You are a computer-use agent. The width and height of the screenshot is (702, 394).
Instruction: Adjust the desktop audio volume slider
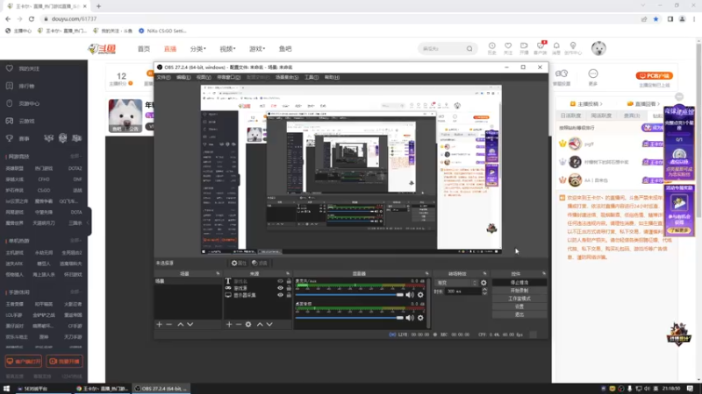pyautogui.click(x=349, y=318)
